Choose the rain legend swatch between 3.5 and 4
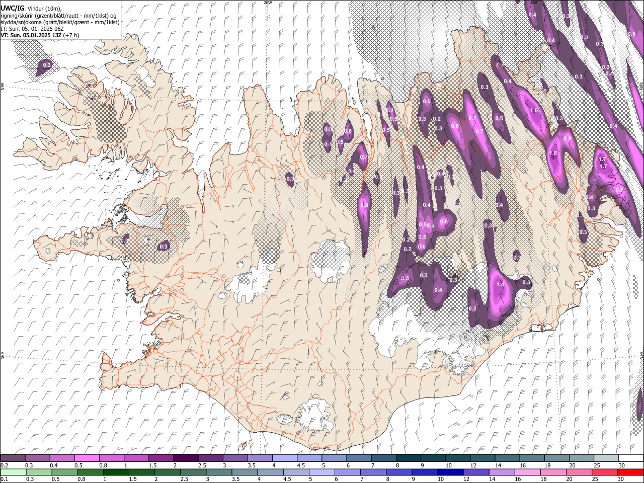Viewport: 644px width, 483px height. point(245,472)
